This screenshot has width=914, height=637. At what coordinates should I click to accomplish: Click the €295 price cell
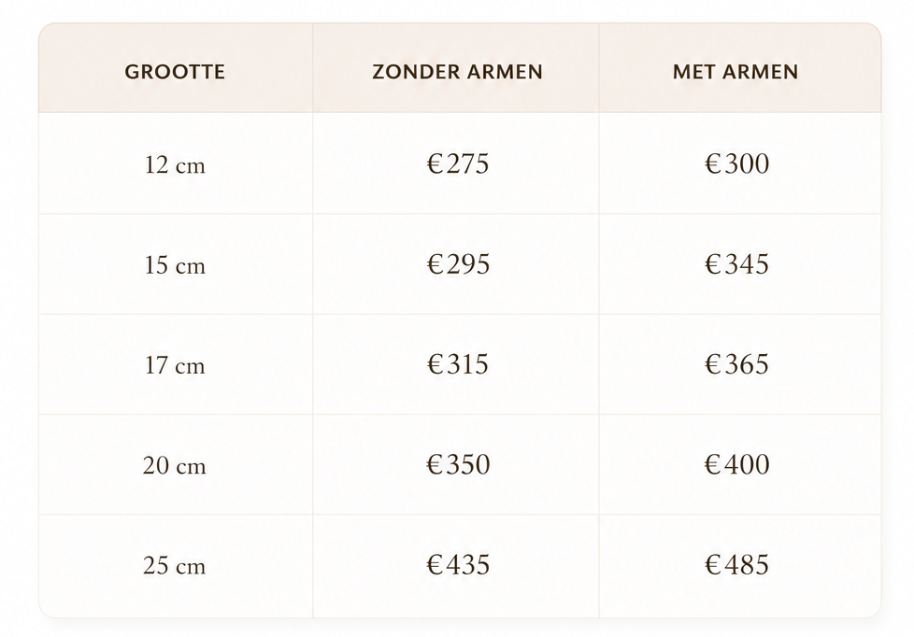458,264
